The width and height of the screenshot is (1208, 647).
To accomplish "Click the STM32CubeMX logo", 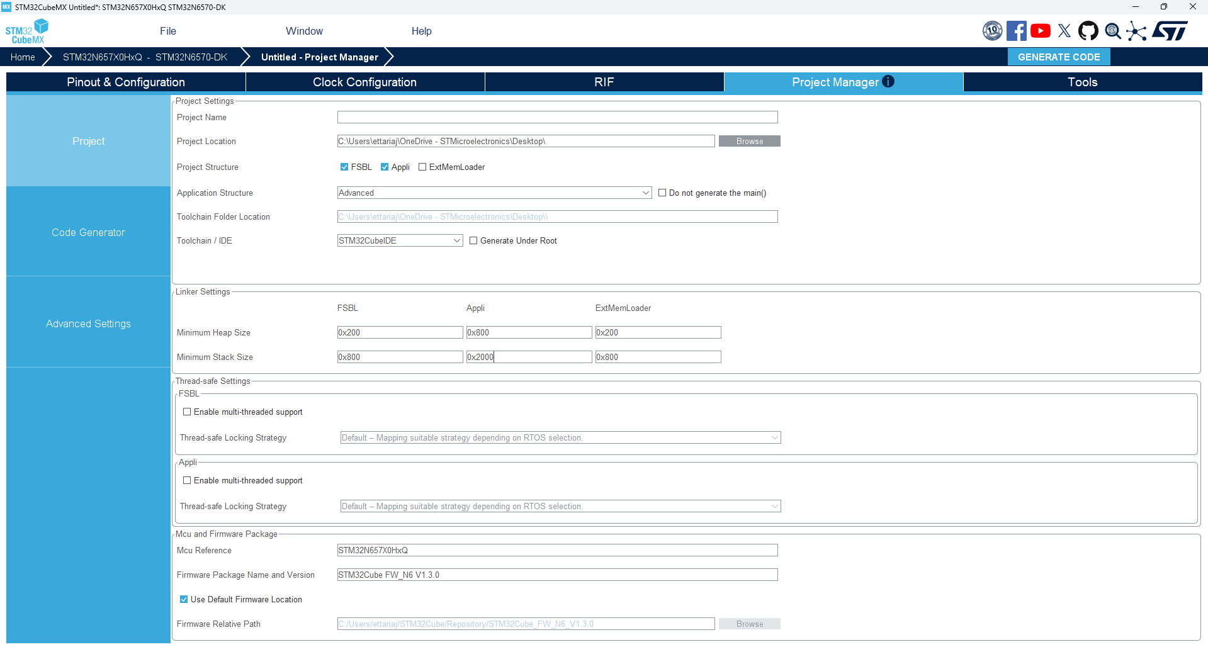I will 26,31.
